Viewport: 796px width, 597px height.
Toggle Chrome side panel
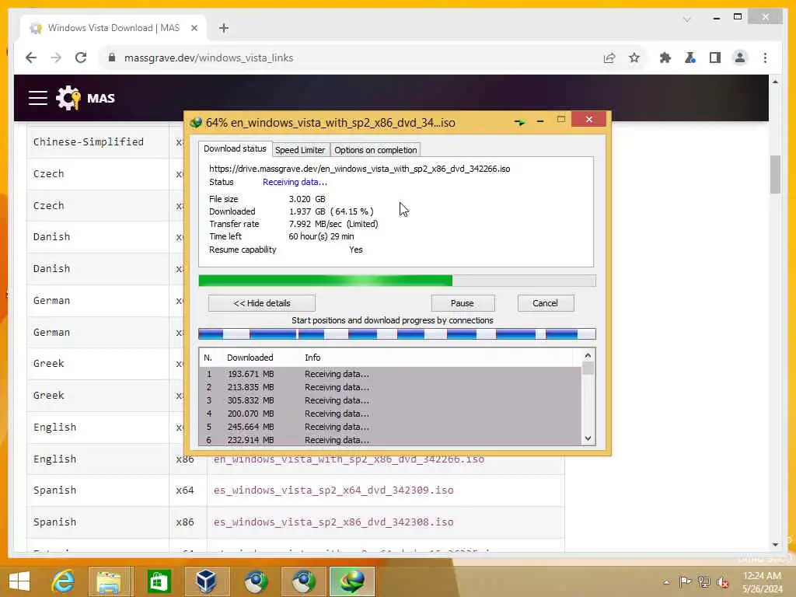click(715, 58)
